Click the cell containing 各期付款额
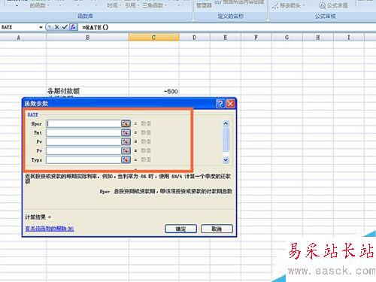The height and width of the screenshot is (282, 376). tap(87, 91)
